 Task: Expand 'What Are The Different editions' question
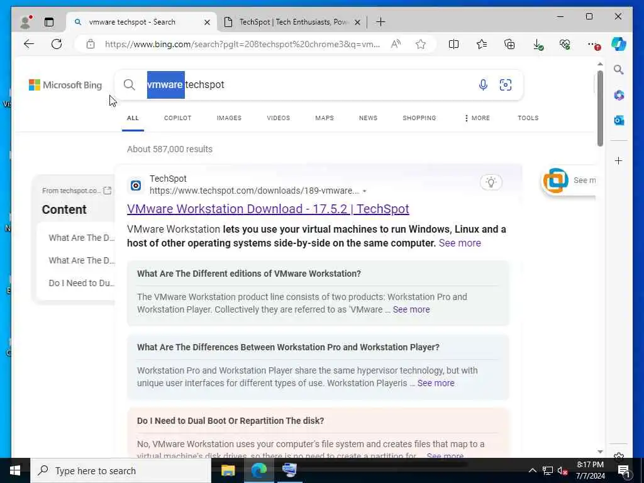249,274
